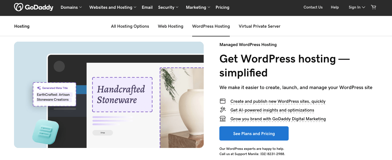Click the storefront icon beside Grow you brand
The image size is (392, 160).
(x=222, y=119)
